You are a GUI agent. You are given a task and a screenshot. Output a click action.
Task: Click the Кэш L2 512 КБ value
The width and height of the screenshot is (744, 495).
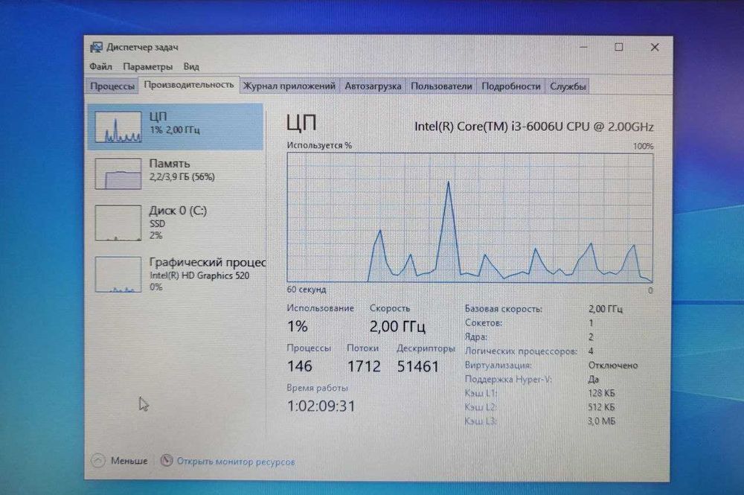601,406
